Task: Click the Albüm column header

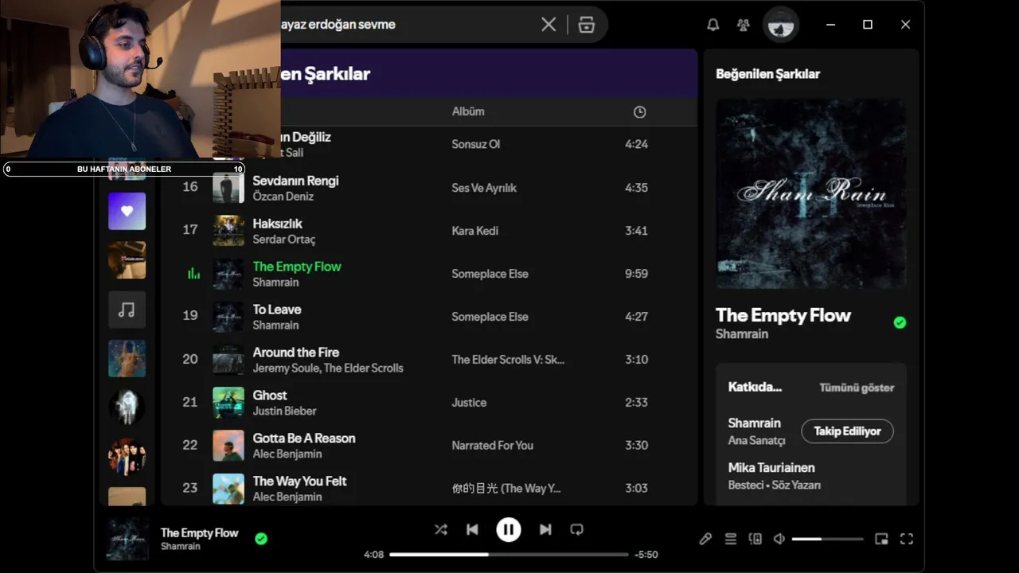Action: click(468, 111)
